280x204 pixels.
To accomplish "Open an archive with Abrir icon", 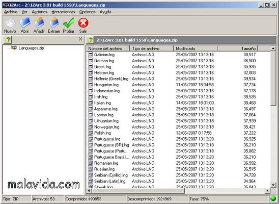I will 25,23.
